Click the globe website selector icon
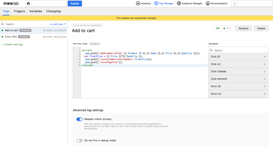Image resolution: width=273 pixels, height=146 pixels. point(29,3)
